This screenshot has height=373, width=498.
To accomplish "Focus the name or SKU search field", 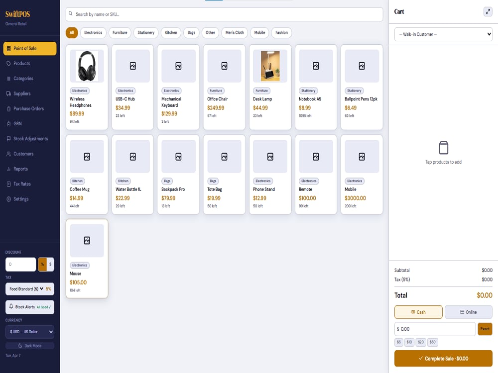I will coord(224,14).
